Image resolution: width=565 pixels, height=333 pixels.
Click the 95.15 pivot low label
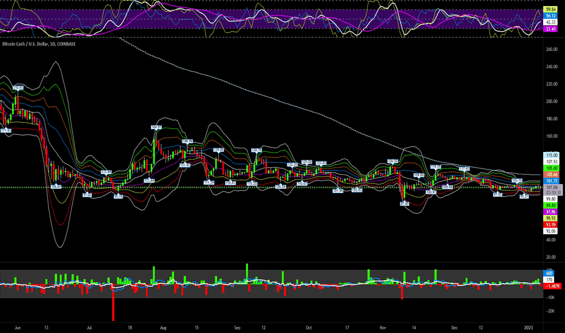point(119,196)
